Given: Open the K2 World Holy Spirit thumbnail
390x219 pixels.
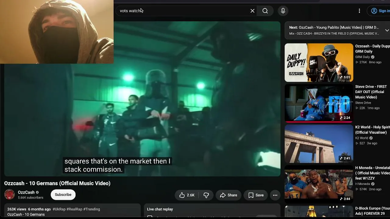Looking at the screenshot, I should (319, 144).
